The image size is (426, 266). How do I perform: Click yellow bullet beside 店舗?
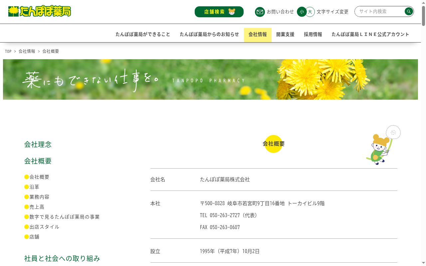[x=27, y=237]
